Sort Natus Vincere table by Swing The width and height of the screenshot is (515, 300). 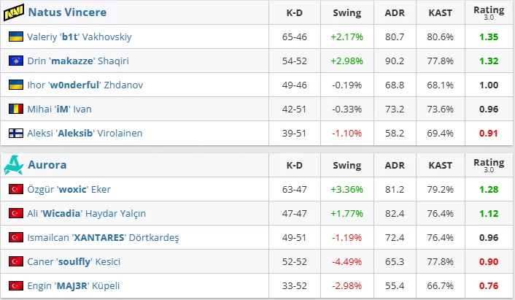(x=346, y=12)
